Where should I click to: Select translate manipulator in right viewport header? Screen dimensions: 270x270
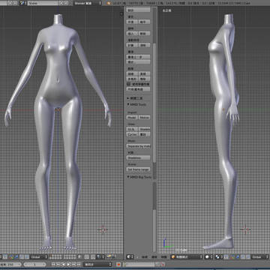click(x=238, y=256)
